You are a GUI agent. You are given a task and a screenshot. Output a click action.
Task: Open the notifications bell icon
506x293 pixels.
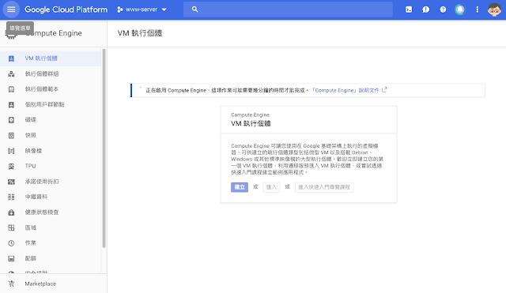pyautogui.click(x=460, y=9)
